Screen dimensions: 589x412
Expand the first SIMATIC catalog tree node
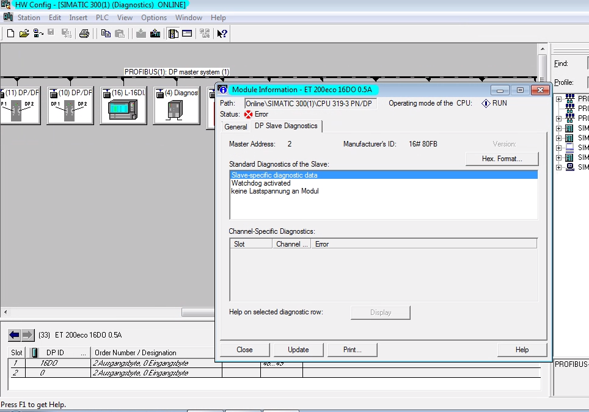tap(558, 128)
